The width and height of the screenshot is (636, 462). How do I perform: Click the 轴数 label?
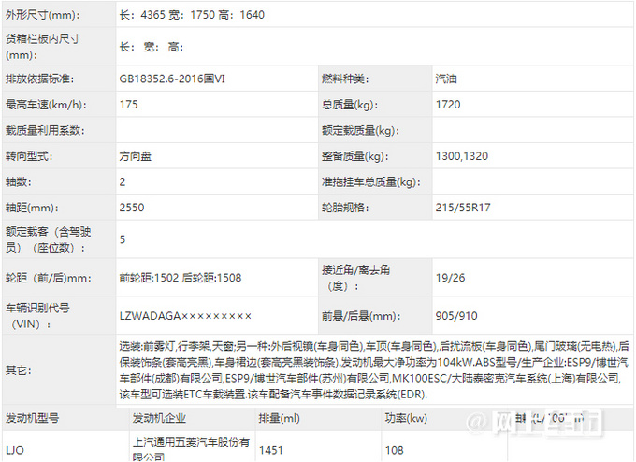(19, 182)
